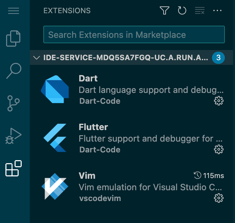Click the Flutter extension logo
This screenshot has height=223, width=235.
(55, 138)
